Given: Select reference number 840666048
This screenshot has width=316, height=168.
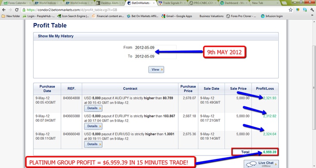Looking at the screenshot, I should click(71, 134).
